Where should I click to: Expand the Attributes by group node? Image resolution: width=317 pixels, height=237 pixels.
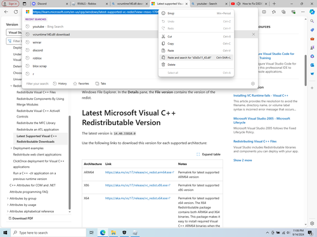point(8,198)
